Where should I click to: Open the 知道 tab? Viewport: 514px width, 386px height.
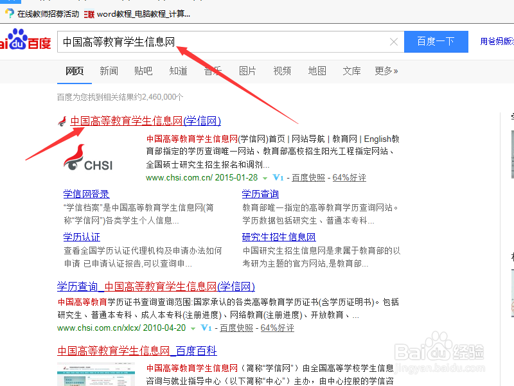pos(178,71)
